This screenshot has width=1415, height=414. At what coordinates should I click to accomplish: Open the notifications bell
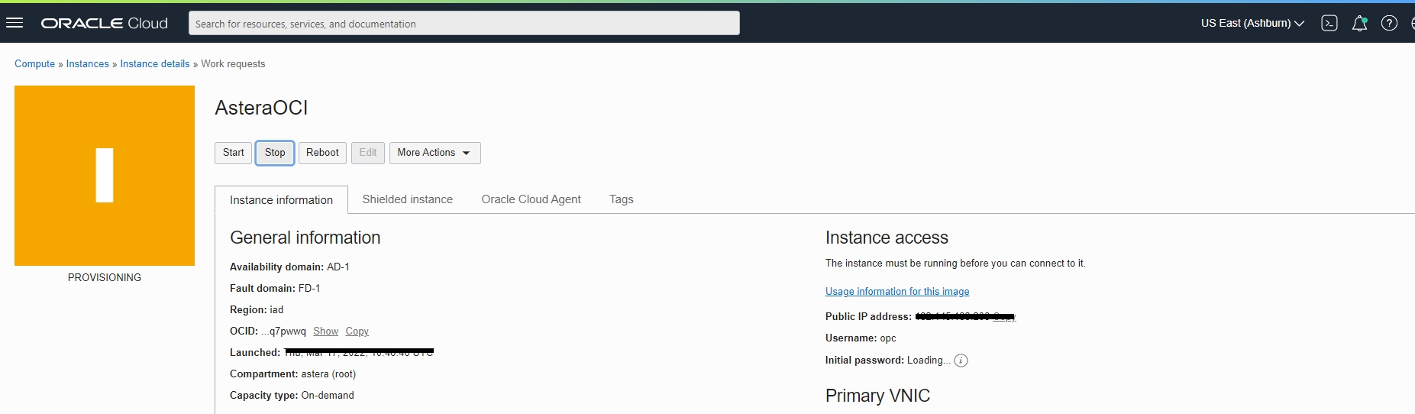click(x=1359, y=23)
